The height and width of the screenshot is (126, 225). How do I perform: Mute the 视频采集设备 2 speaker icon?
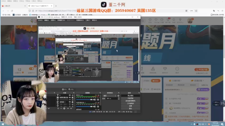94,106
